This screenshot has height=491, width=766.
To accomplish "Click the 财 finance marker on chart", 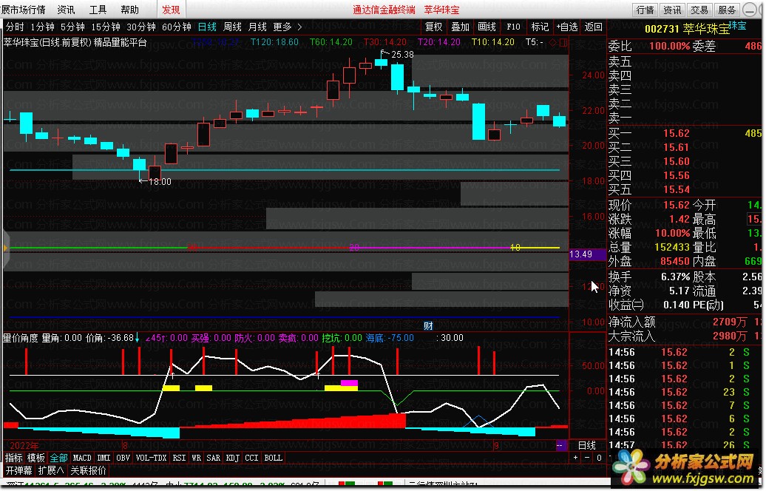I will (428, 326).
